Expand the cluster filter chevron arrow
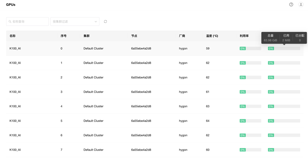This screenshot has height=167, width=308. point(96,21)
